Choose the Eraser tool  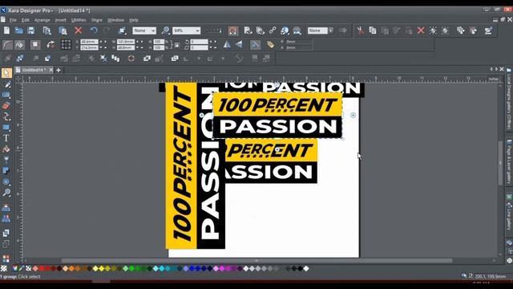(x=6, y=106)
